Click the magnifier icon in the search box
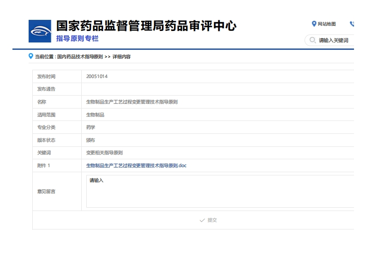 (312, 40)
